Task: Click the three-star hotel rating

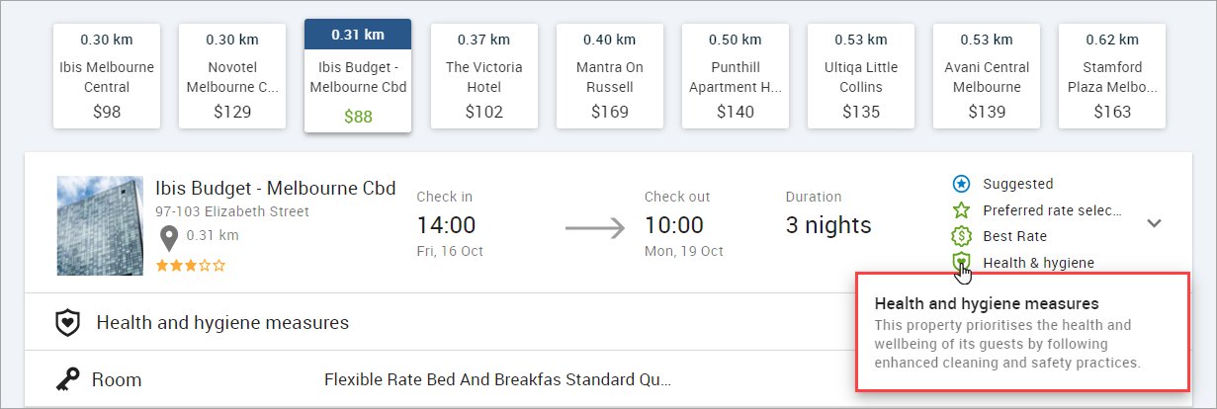Action: 191,265
